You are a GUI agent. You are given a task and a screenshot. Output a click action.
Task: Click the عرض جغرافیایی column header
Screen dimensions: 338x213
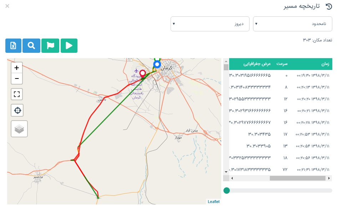point(257,64)
